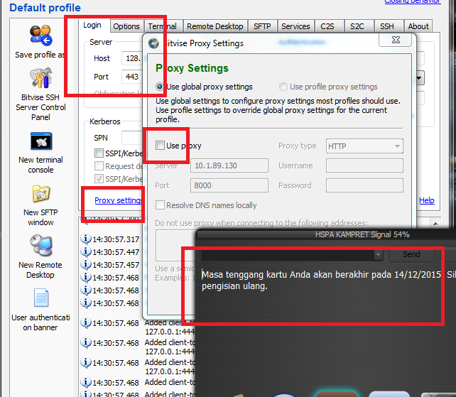The width and height of the screenshot is (456, 397).
Task: View User authentication banner document icon
Action: point(41,298)
